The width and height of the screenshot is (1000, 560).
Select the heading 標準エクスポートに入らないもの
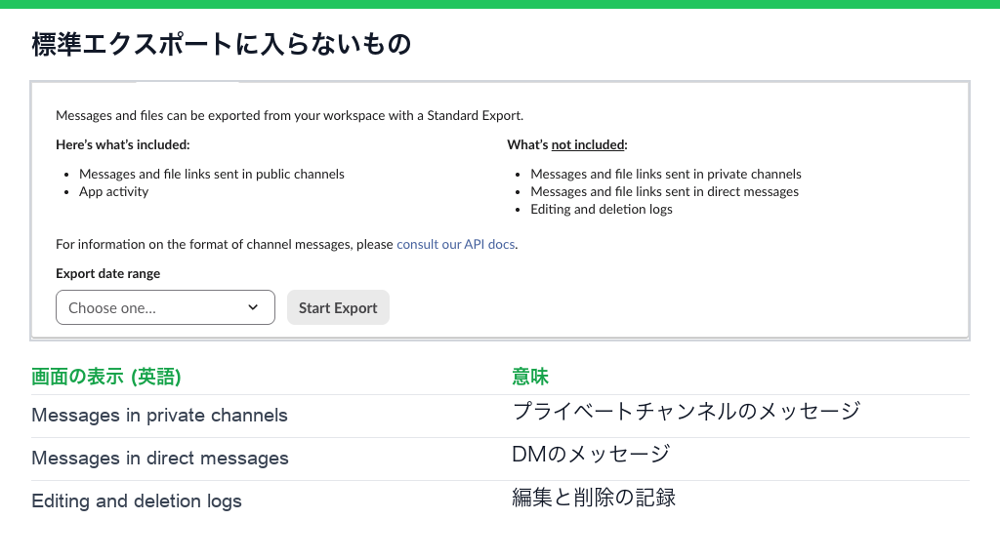222,45
